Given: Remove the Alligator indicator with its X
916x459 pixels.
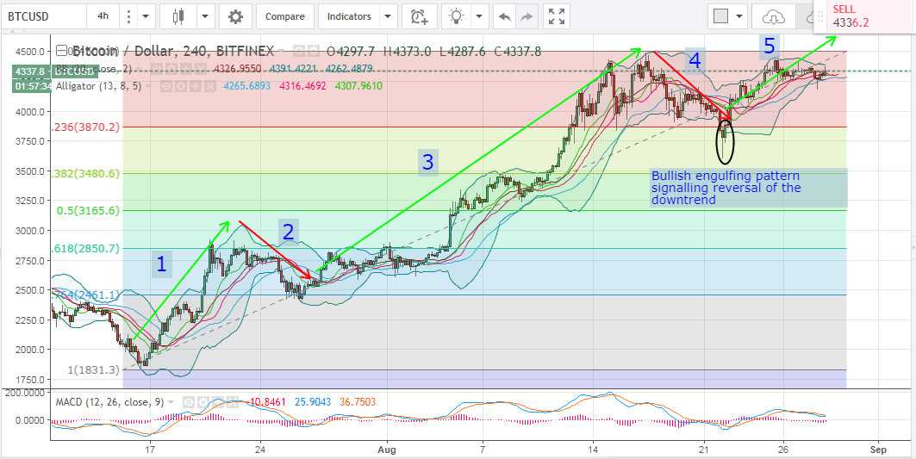Looking at the screenshot, I should (209, 86).
